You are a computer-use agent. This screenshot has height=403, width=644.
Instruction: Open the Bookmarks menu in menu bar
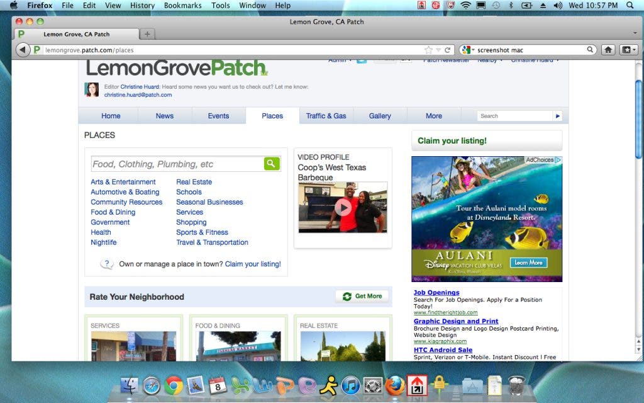point(183,5)
